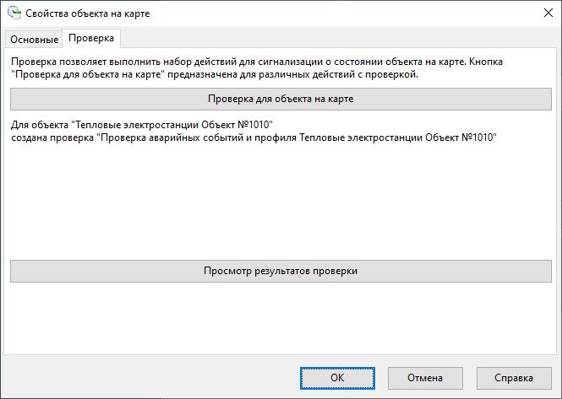Image resolution: width=562 pixels, height=399 pixels.
Task: Open help via the Справка button
Action: tap(514, 378)
